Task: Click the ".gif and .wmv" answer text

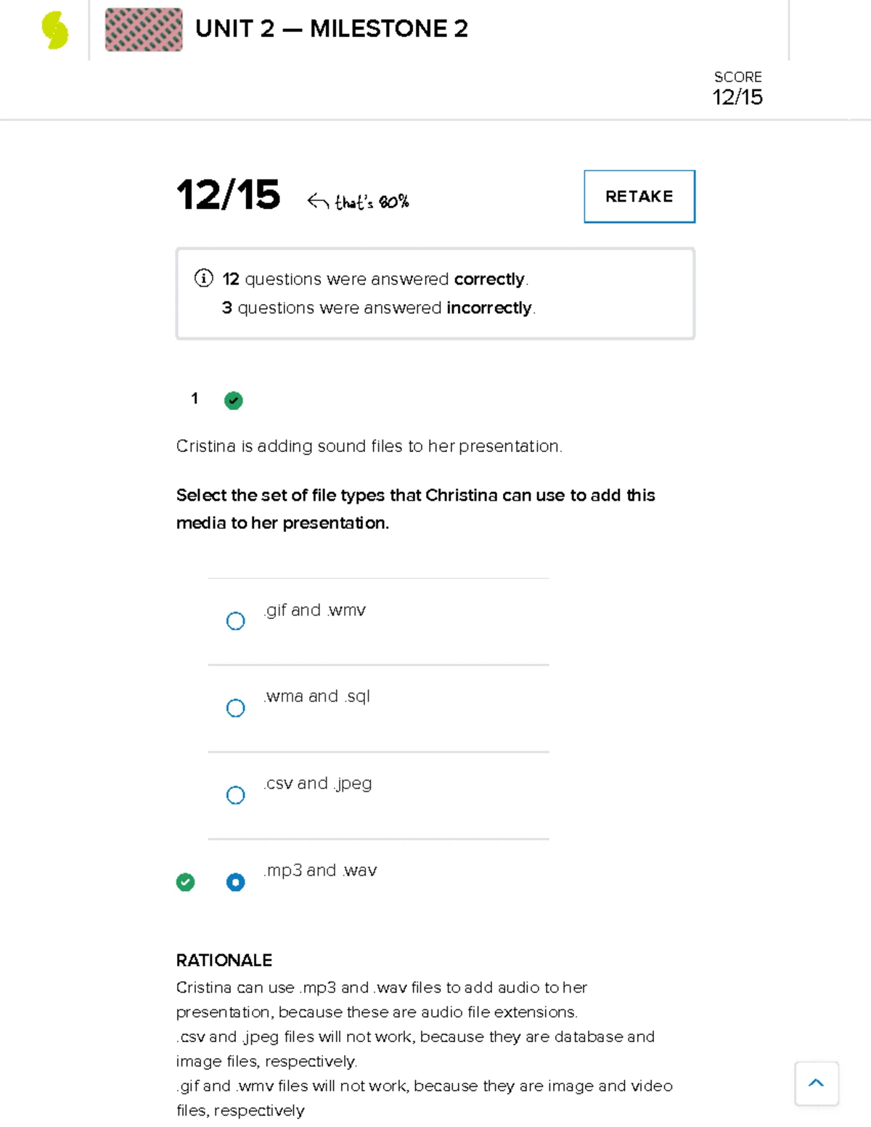Action: [x=314, y=610]
